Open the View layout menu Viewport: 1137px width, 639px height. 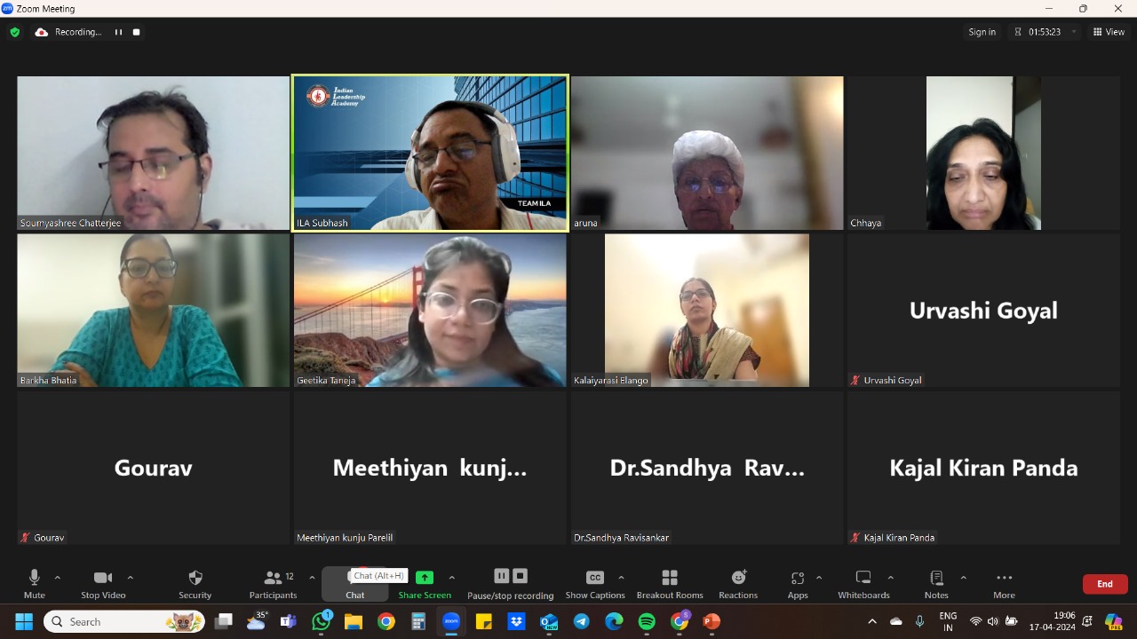coord(1109,32)
